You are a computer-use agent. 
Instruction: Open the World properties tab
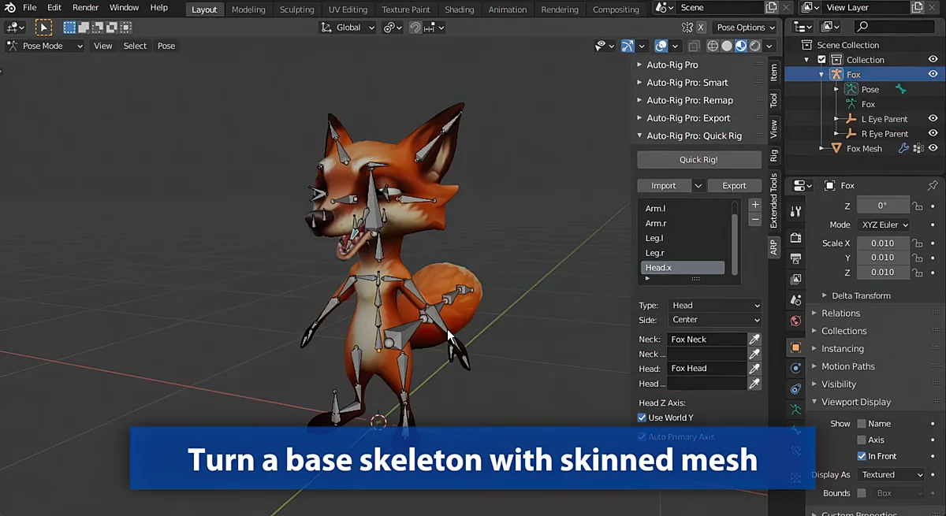[795, 321]
